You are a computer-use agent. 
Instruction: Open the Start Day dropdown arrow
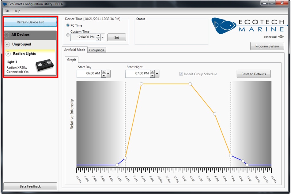point(108,74)
